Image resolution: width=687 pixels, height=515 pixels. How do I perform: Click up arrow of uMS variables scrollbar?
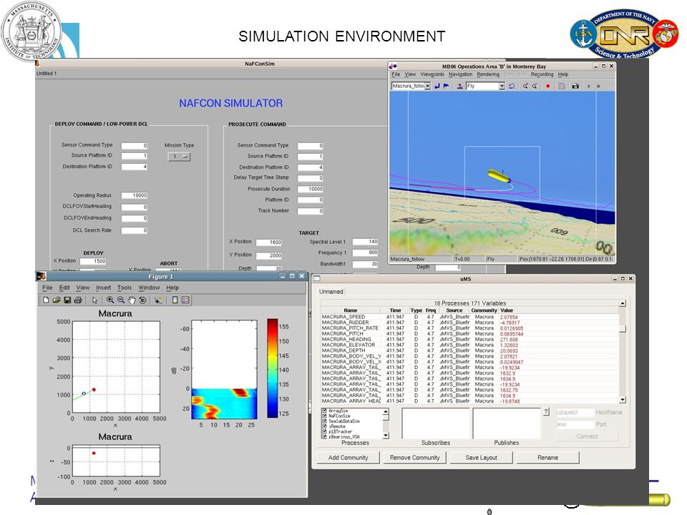[x=623, y=303]
